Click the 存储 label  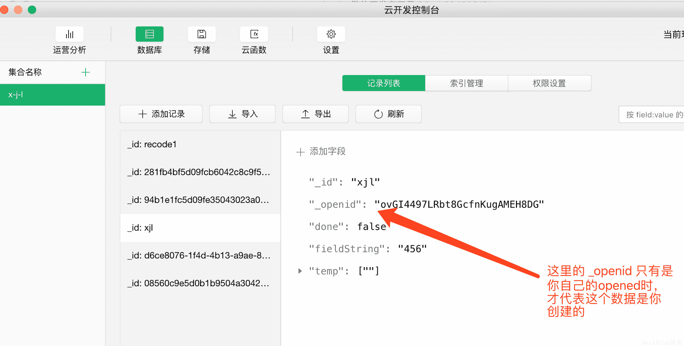pyautogui.click(x=202, y=50)
